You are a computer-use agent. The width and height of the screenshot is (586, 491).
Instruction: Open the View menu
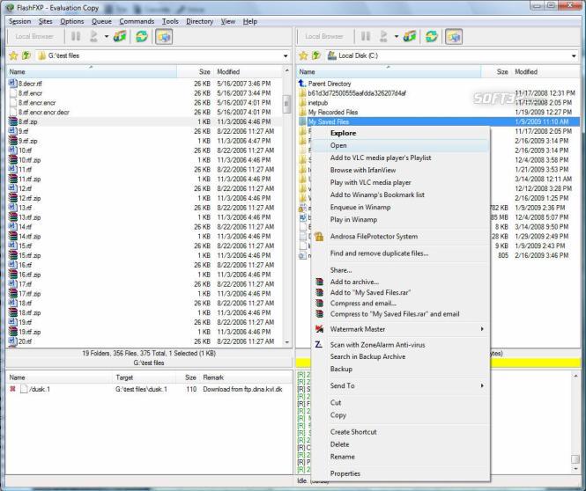click(x=228, y=21)
